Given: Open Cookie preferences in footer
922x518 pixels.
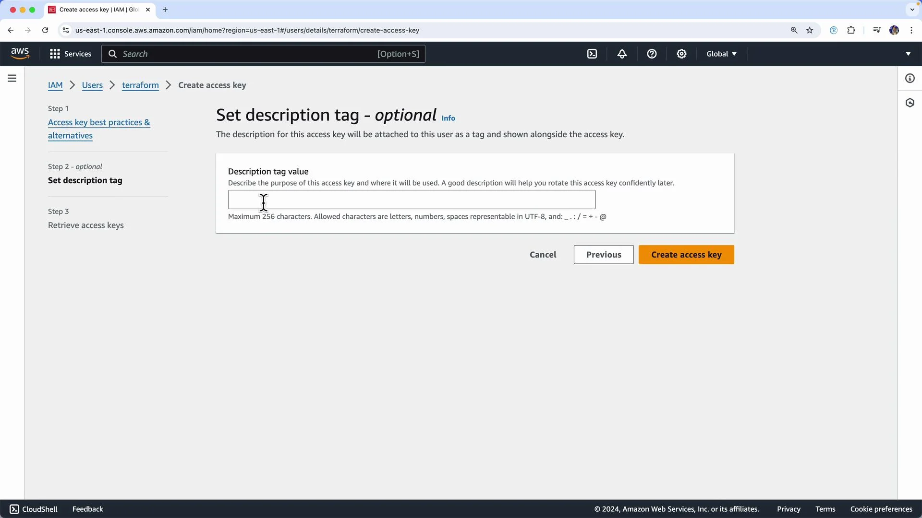Looking at the screenshot, I should tap(881, 509).
